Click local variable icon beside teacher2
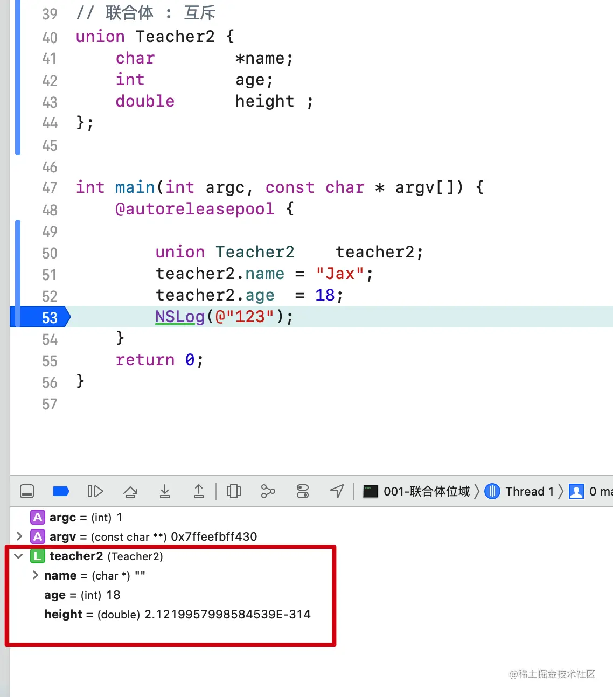Image resolution: width=613 pixels, height=697 pixels. click(38, 556)
